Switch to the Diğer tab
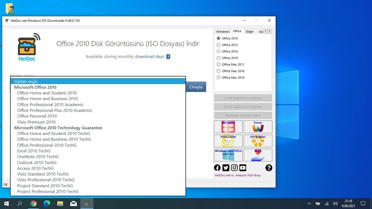 250,32
